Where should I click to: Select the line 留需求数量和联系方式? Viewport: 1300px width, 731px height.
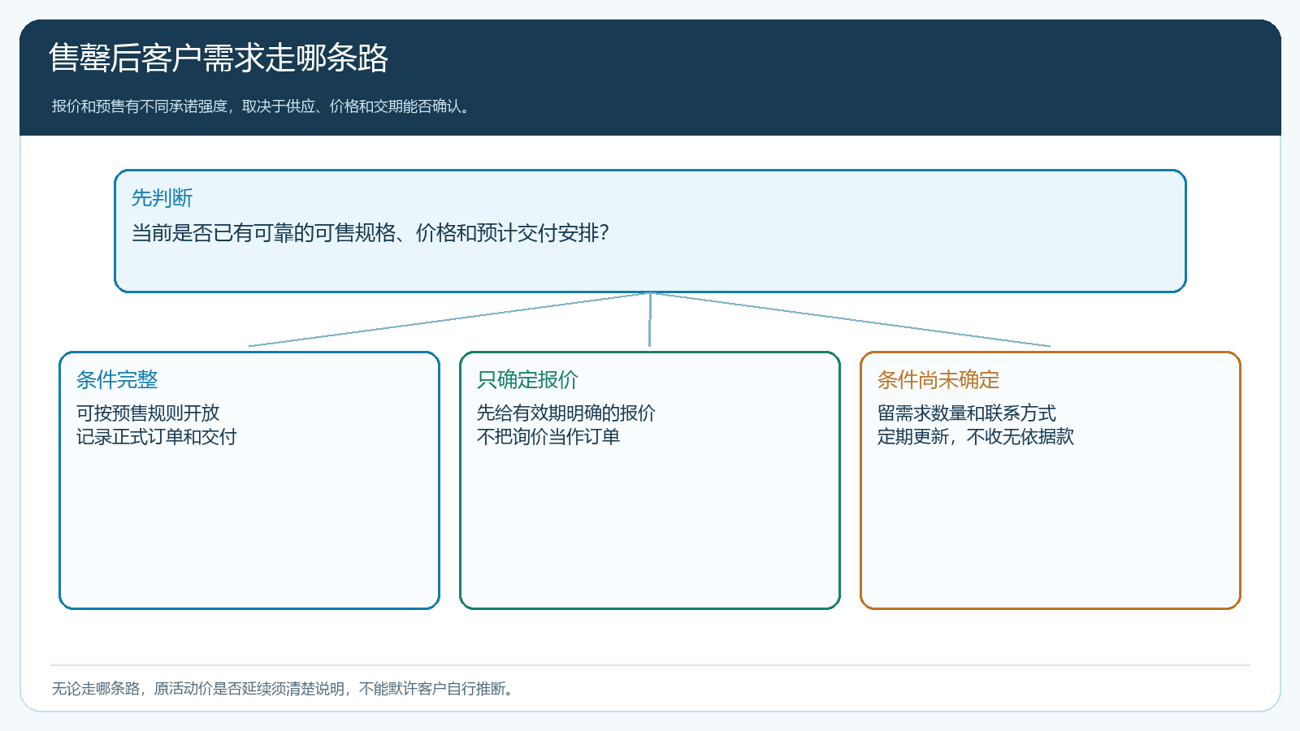click(x=967, y=413)
